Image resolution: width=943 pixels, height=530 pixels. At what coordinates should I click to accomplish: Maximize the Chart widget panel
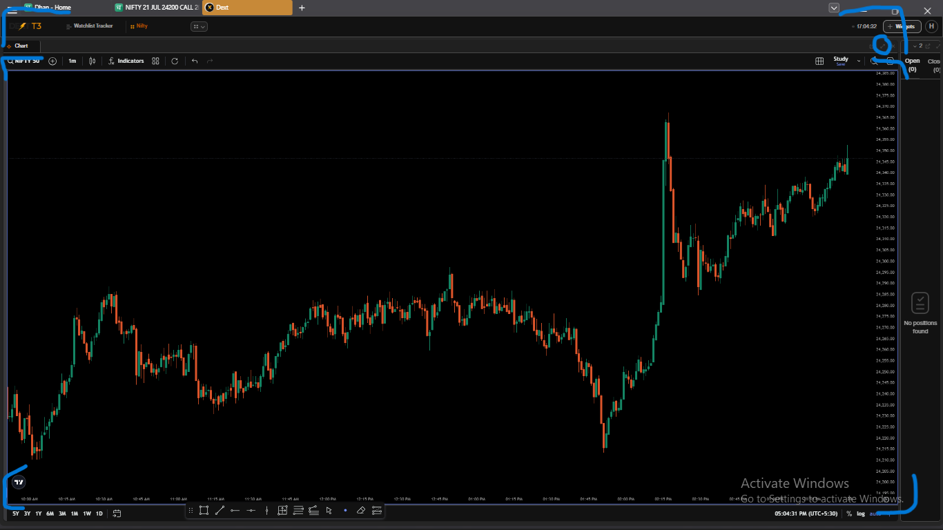882,46
